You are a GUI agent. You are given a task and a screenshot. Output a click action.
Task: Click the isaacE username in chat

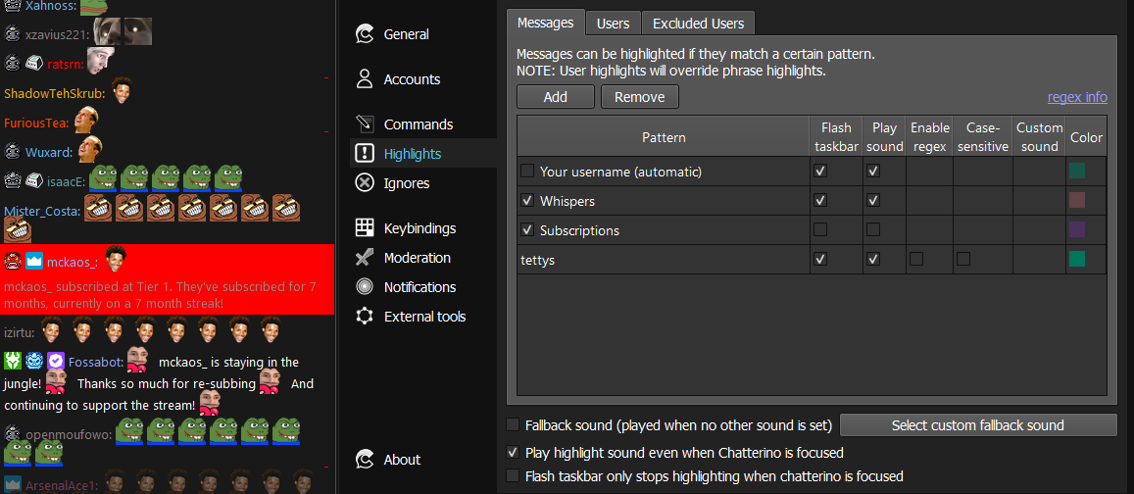67,182
